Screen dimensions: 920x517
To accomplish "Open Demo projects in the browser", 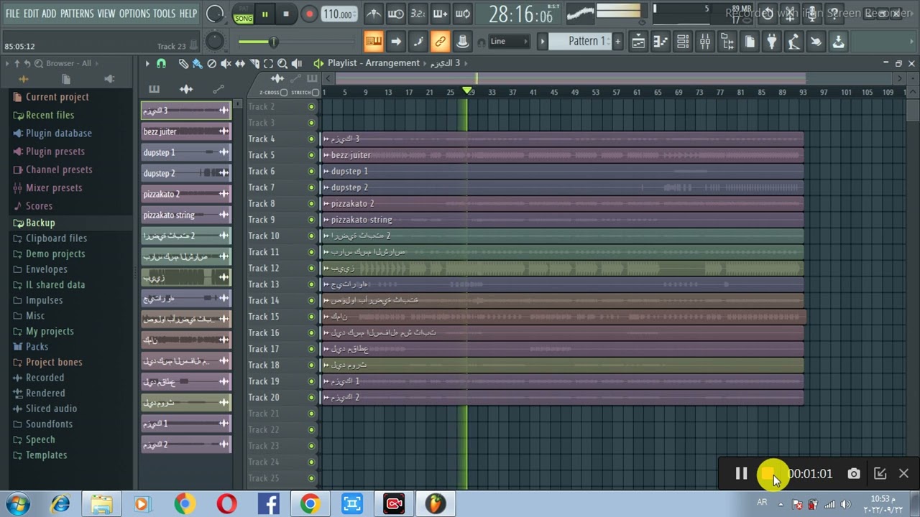I will click(55, 254).
